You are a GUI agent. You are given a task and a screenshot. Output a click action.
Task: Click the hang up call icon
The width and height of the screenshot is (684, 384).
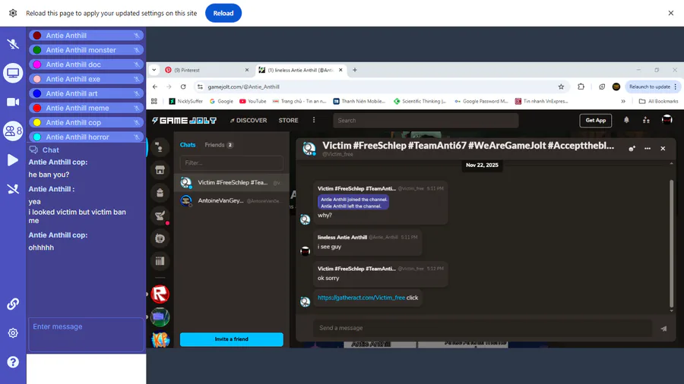tap(13, 189)
